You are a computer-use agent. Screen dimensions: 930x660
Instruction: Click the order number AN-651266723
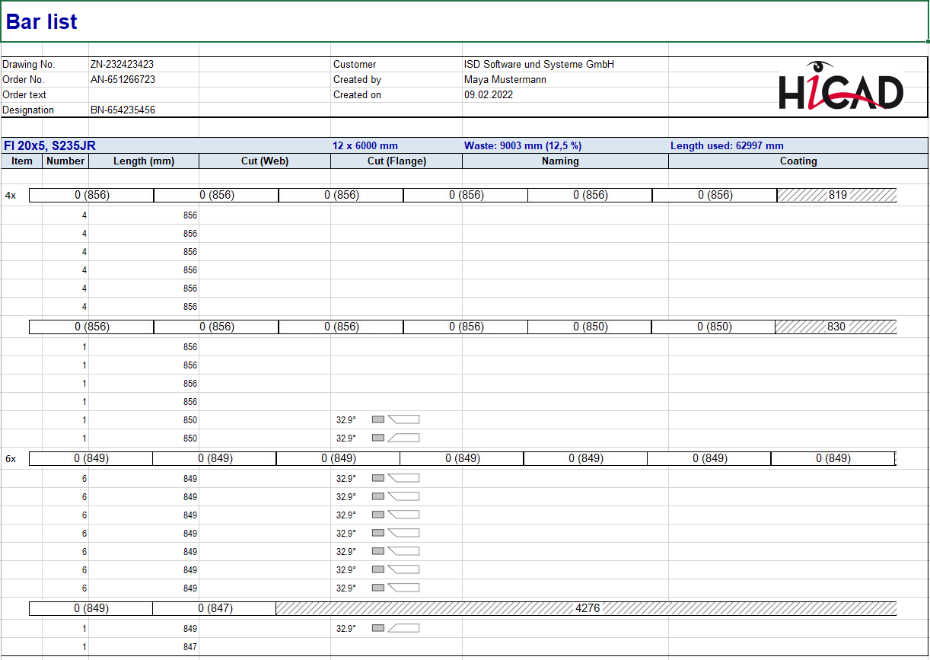coord(123,80)
